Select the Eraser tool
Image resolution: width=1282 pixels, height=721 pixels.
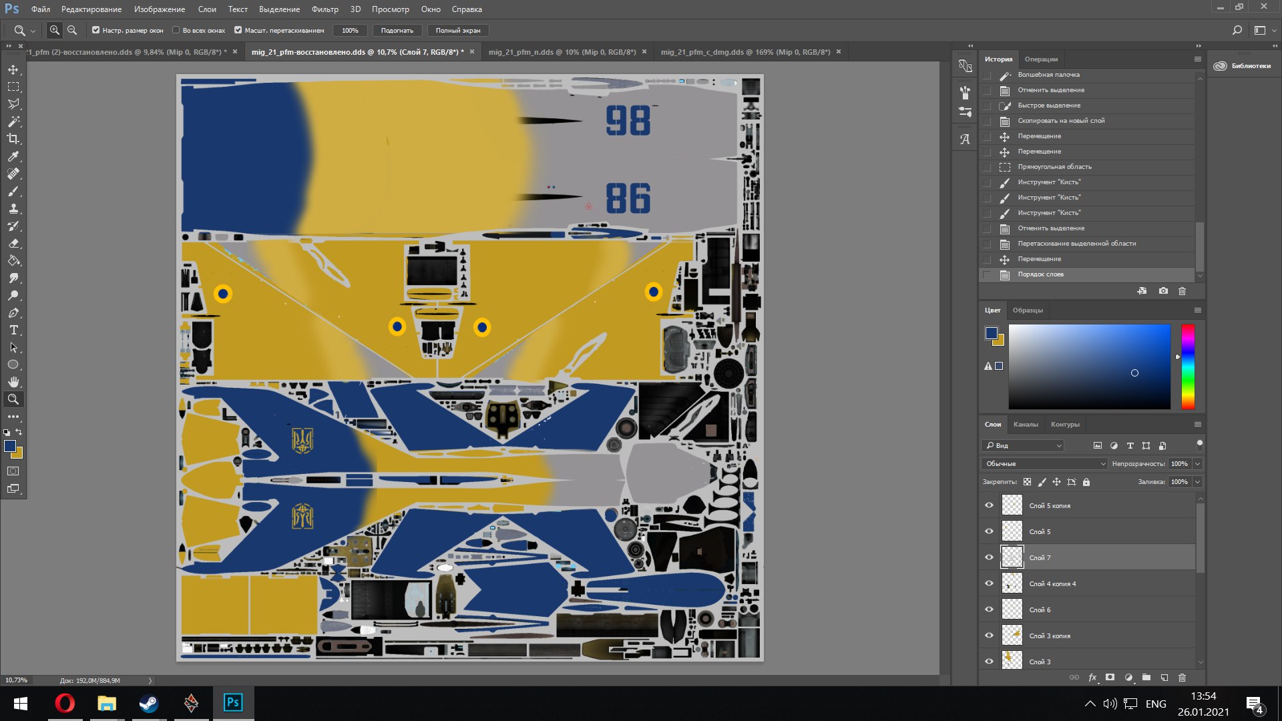pos(13,243)
